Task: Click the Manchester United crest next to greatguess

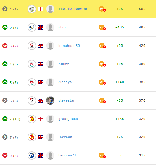Action: [32, 119]
